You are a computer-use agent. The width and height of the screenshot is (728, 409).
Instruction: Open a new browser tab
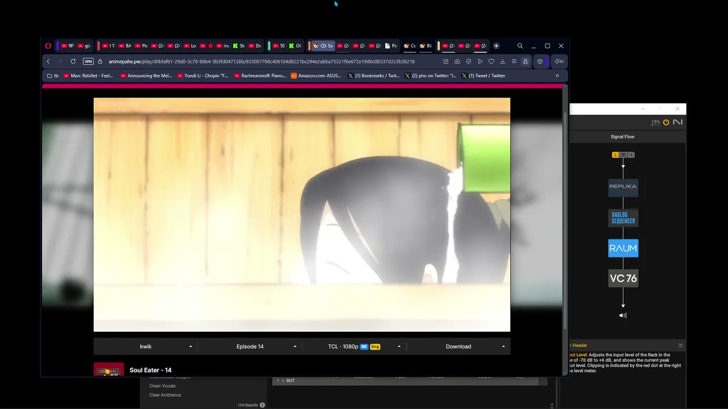pyautogui.click(x=496, y=46)
